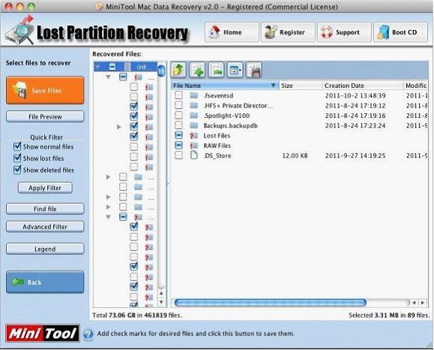The image size is (434, 350).
Task: Collapse the question-mark Lost tree node
Action: pos(109,217)
